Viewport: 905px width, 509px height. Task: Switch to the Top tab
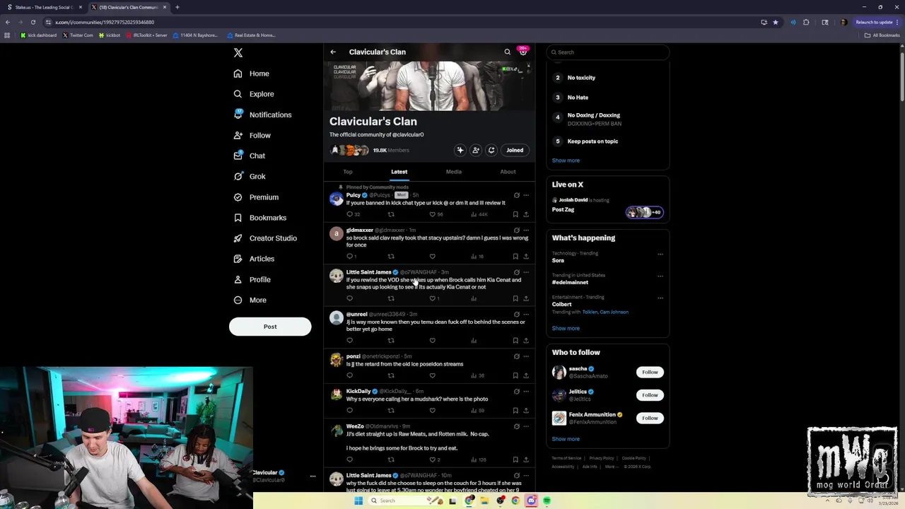coord(348,172)
